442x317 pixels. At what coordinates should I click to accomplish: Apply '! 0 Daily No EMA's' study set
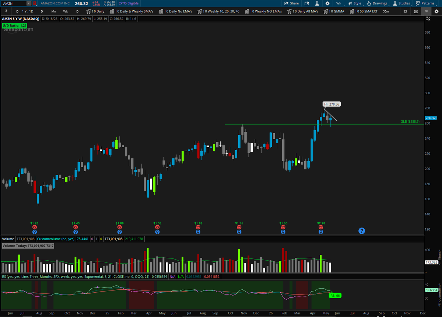pos(176,11)
